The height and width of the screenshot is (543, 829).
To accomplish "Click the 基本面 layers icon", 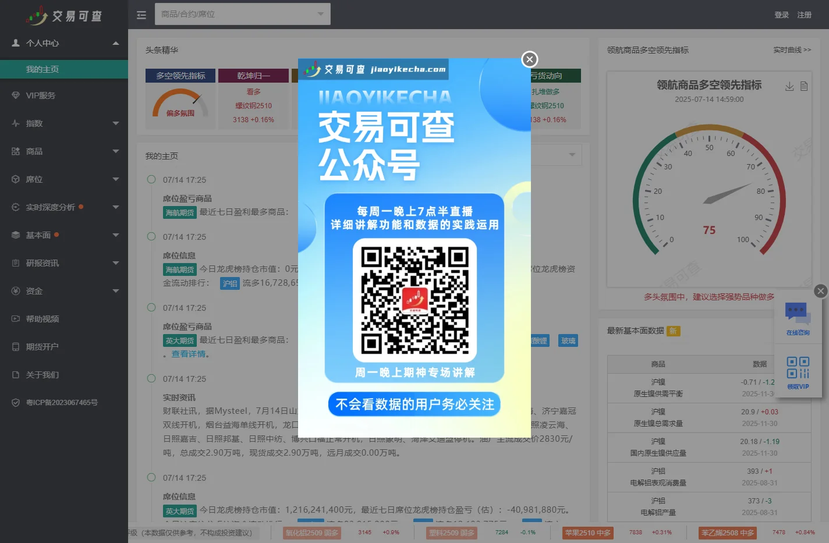I will (16, 235).
